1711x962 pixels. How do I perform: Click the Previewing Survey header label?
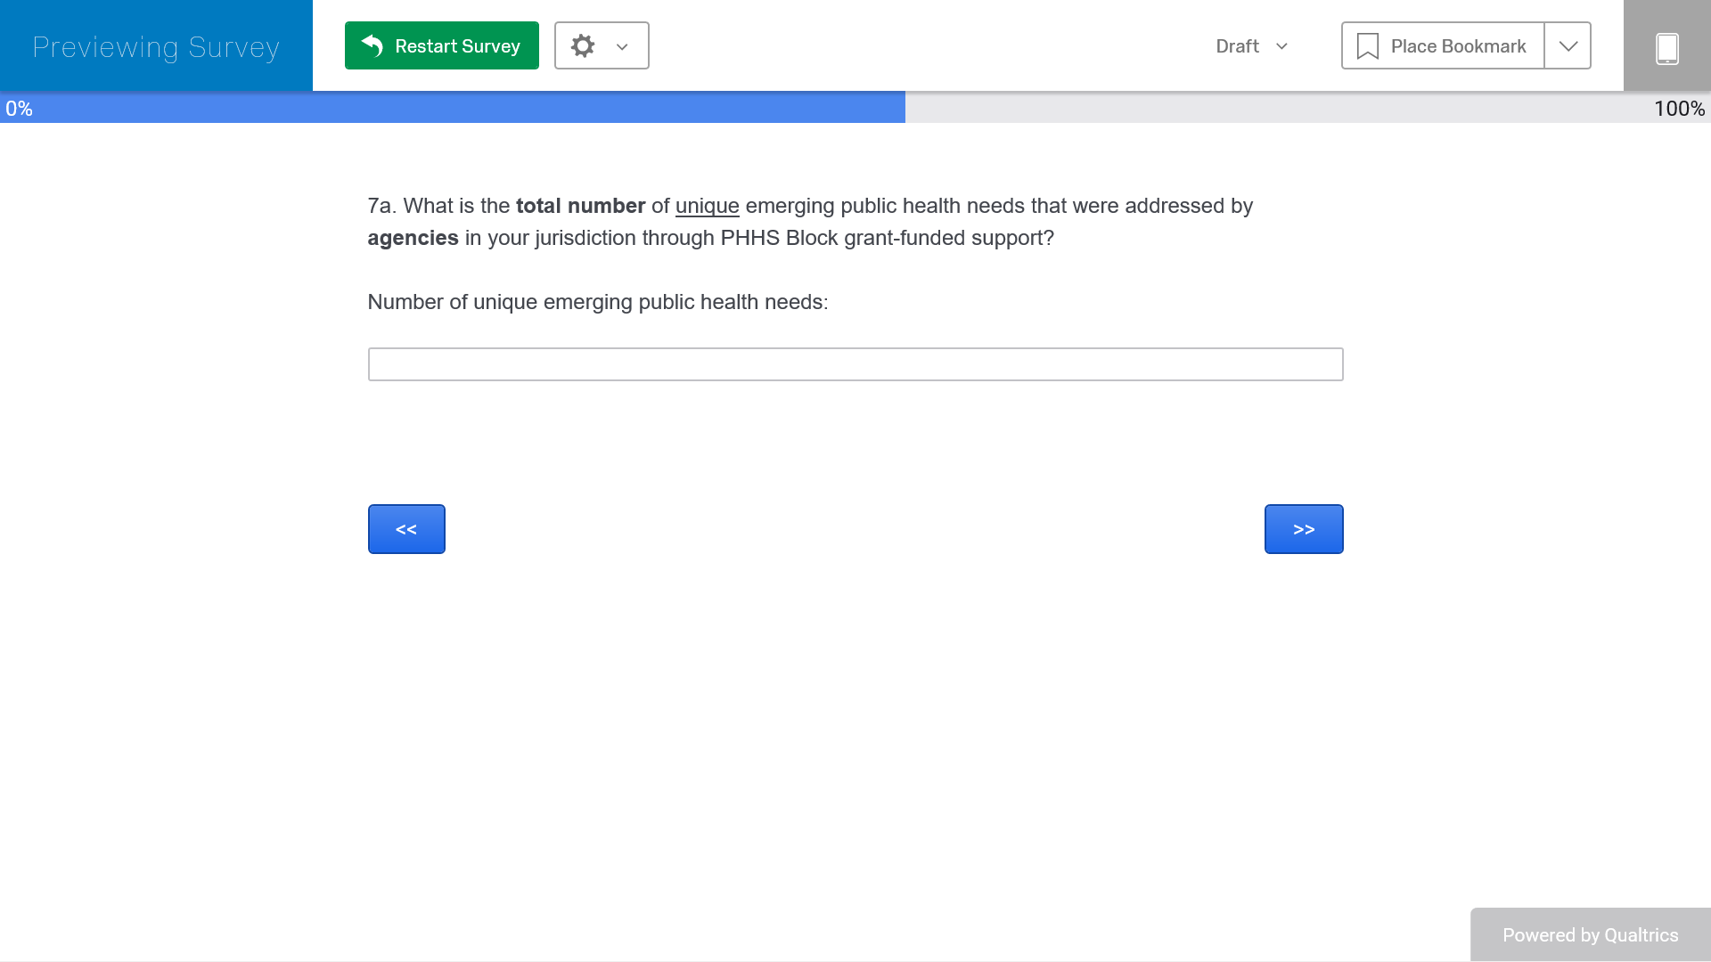coord(156,46)
